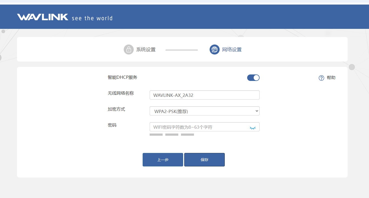This screenshot has height=198, width=369.
Task: Click the globe icon for 网络设置
Action: [x=214, y=50]
